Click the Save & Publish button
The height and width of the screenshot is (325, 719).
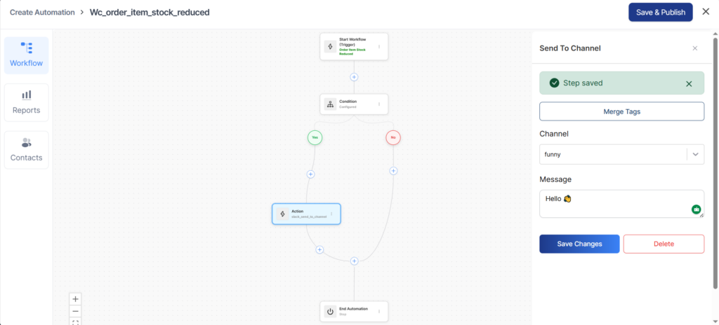coord(660,12)
